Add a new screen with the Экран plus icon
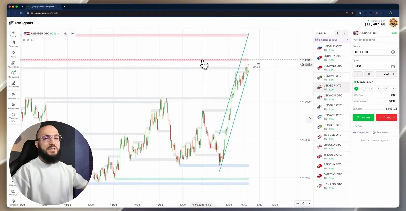The width and height of the screenshot is (406, 211). pyautogui.click(x=13, y=33)
